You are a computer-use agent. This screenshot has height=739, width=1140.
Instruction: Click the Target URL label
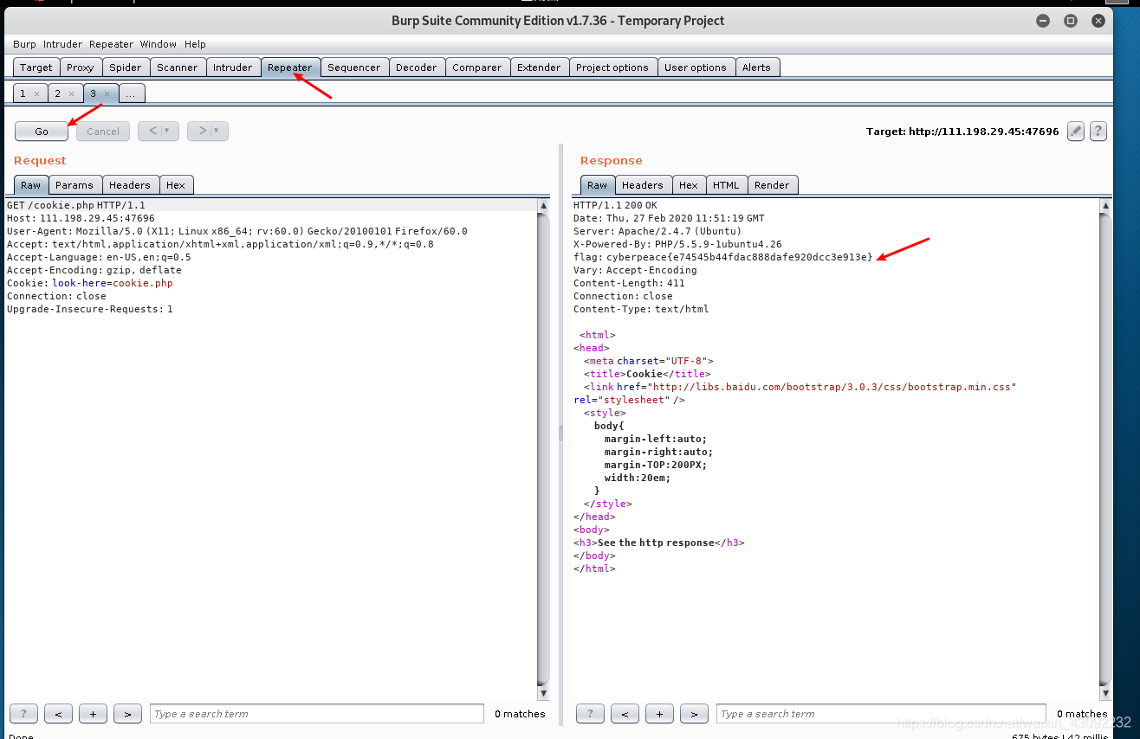[x=962, y=132]
